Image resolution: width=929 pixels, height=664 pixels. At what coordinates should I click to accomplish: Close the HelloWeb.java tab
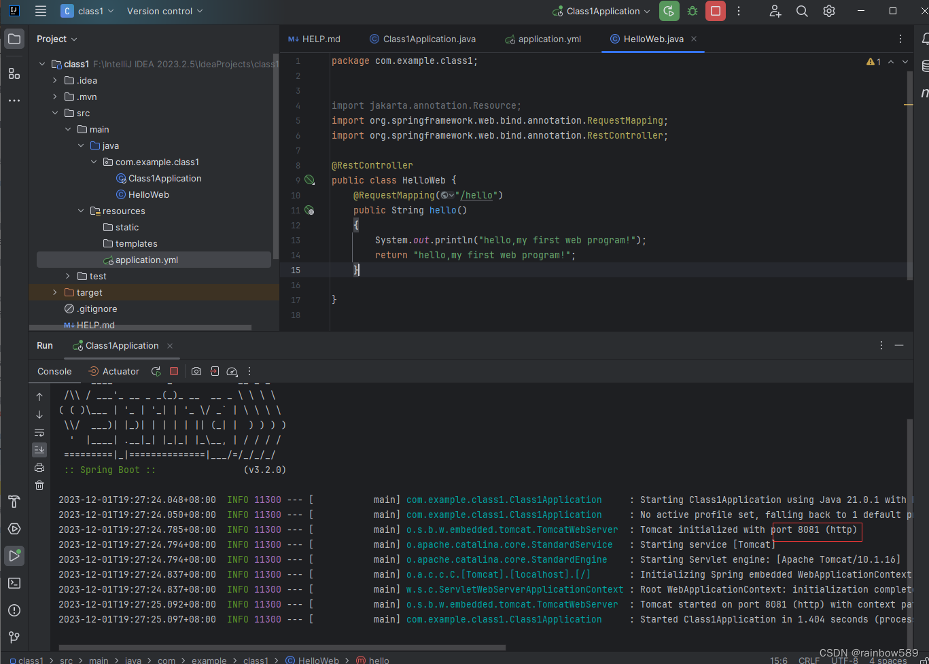[x=694, y=39]
